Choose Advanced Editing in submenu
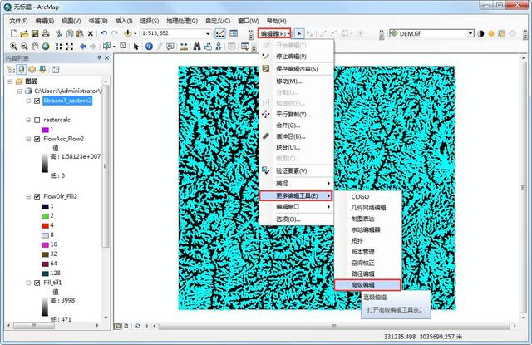 click(x=367, y=285)
